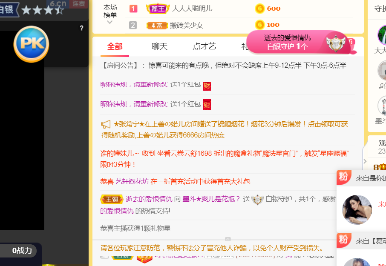Switch to the 点才艺 tab

coord(204,46)
